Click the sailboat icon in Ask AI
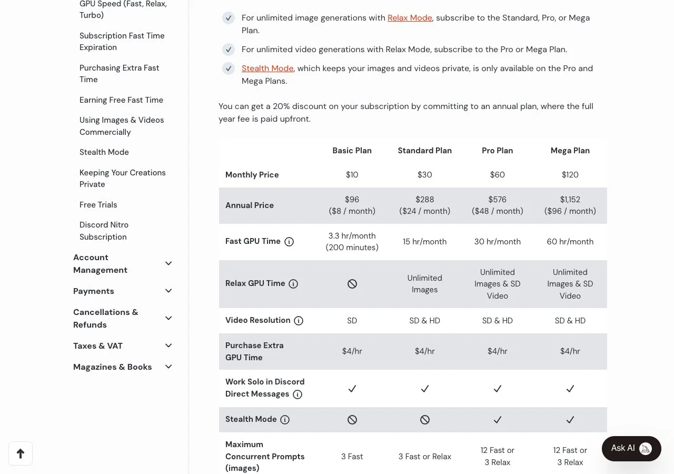The width and height of the screenshot is (674, 474). pyautogui.click(x=646, y=449)
